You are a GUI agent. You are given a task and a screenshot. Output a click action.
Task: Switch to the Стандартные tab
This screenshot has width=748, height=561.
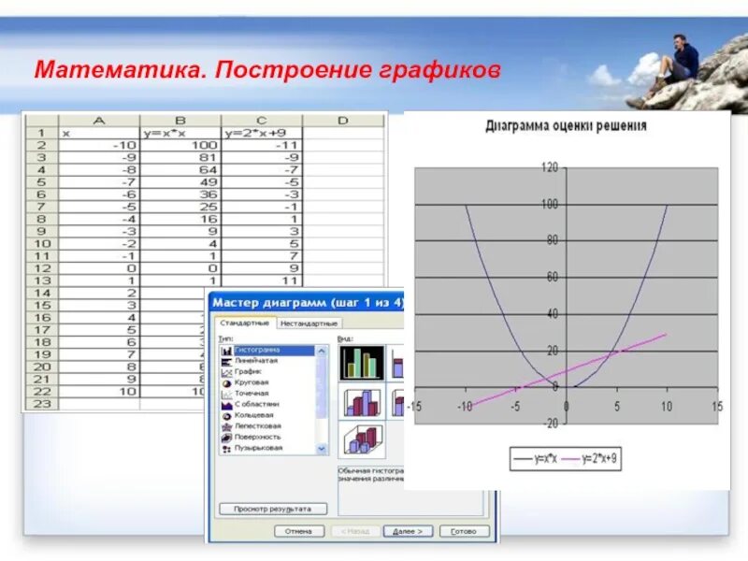[x=245, y=323]
